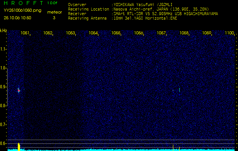Select filename YY2510061050.png
The image size is (238, 151).
(x=22, y=10)
